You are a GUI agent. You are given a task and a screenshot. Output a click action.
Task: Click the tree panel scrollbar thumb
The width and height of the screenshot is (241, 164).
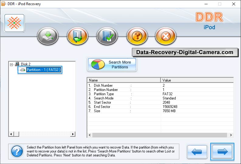(16, 134)
